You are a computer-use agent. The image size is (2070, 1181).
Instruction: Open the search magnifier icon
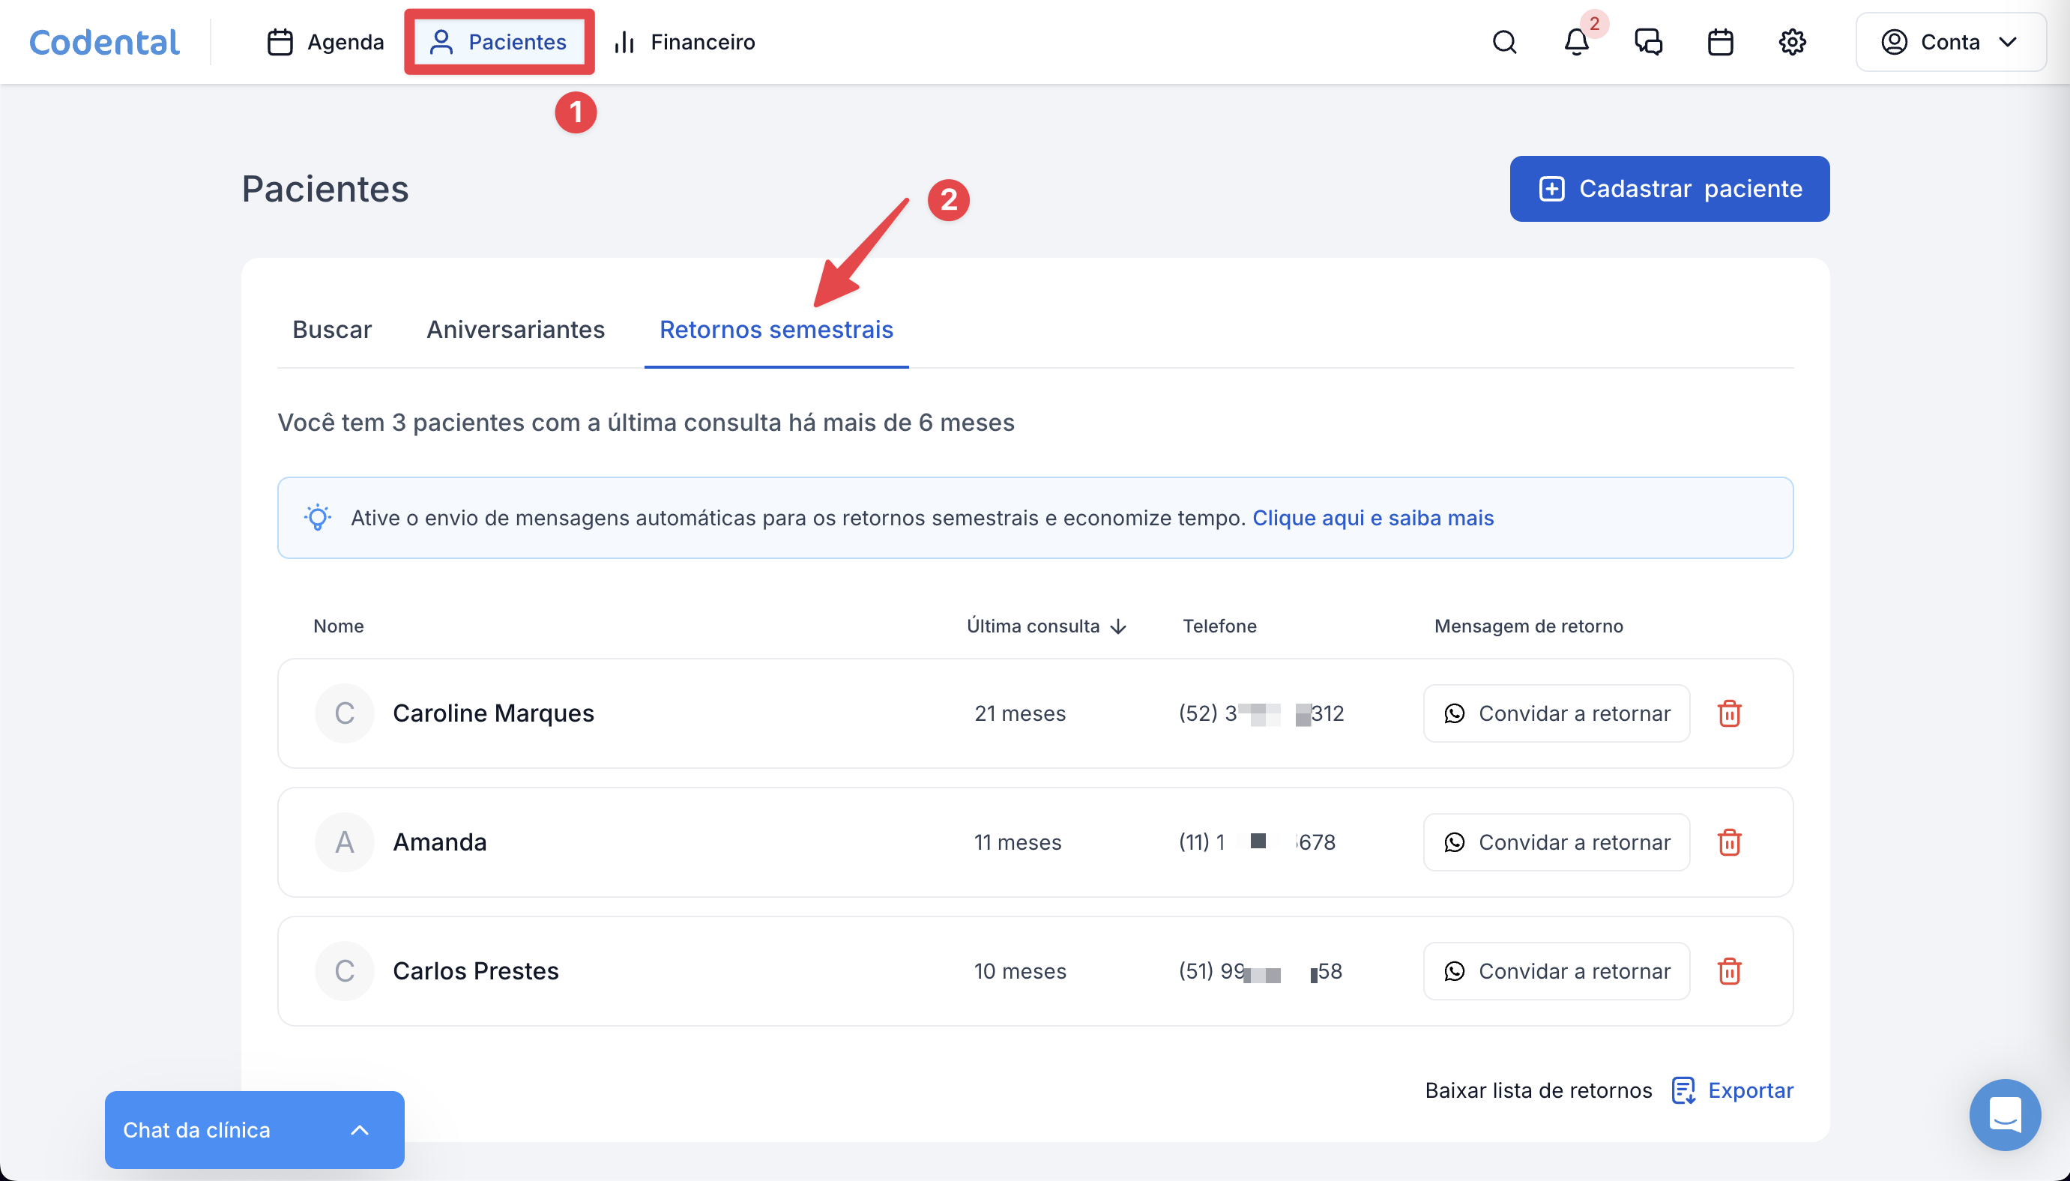pos(1504,42)
